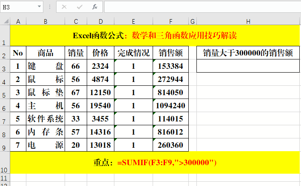The image size is (301, 186).
Task: Select row 5 header
Action: (5, 92)
